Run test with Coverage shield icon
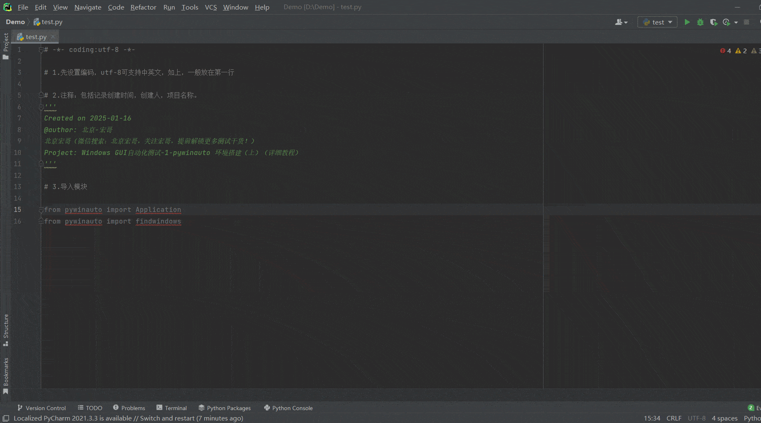 point(714,22)
